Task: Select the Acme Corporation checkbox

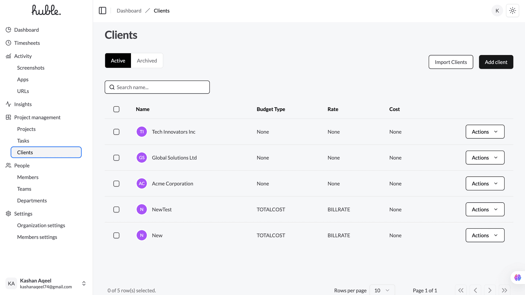Action: pyautogui.click(x=116, y=183)
